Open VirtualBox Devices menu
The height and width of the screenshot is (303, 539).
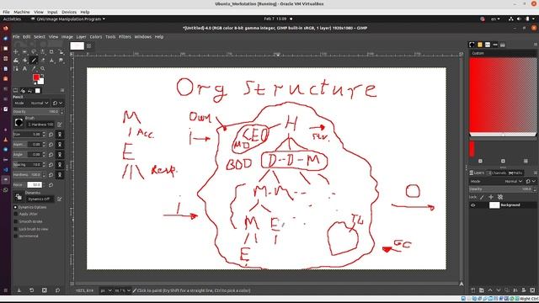point(69,12)
